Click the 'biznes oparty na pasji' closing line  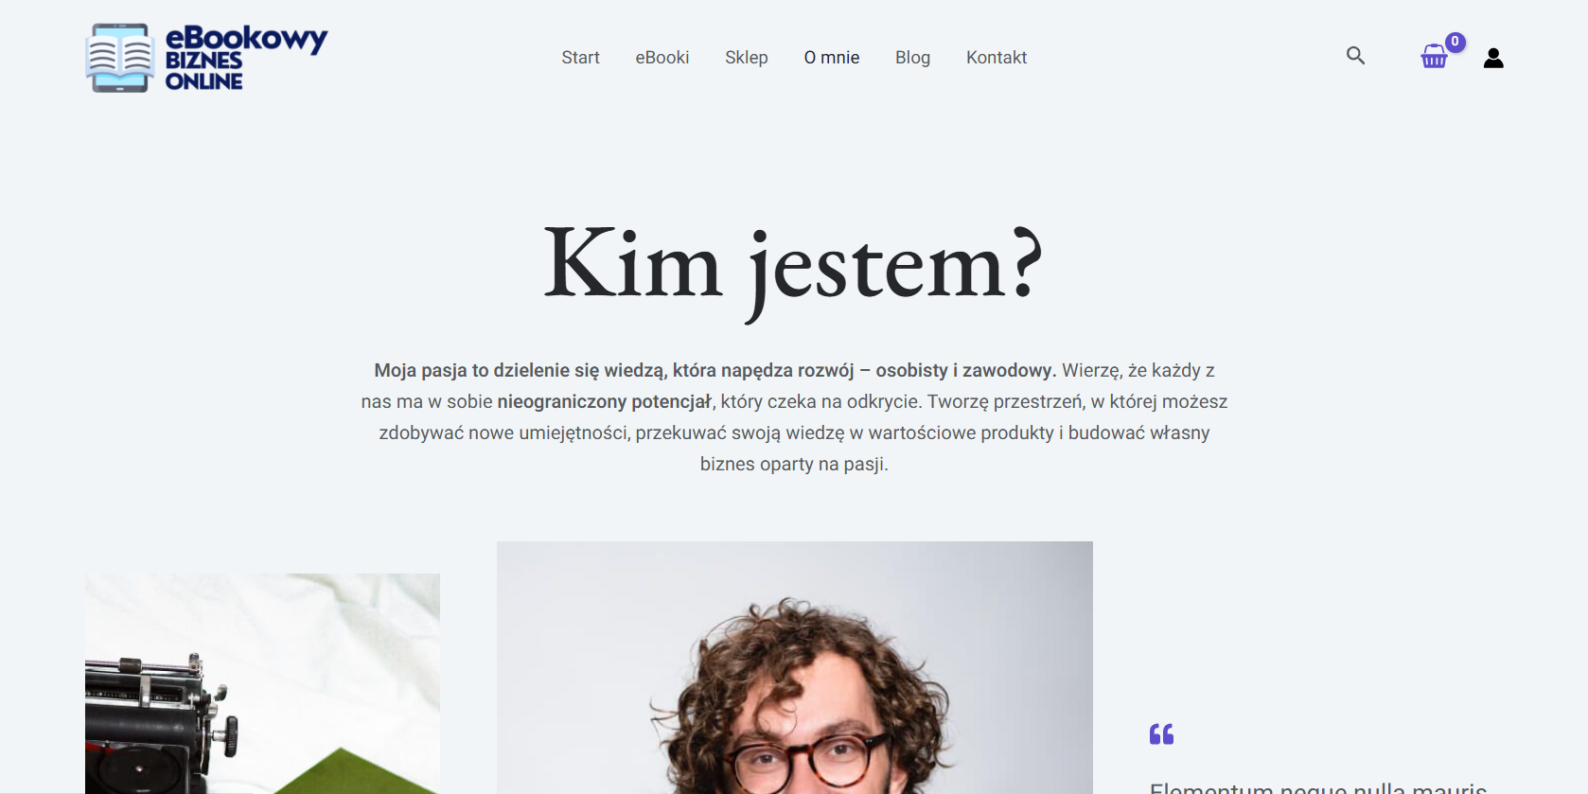tap(794, 464)
